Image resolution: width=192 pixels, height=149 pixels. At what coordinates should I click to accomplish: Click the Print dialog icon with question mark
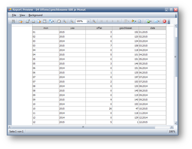click(28, 21)
